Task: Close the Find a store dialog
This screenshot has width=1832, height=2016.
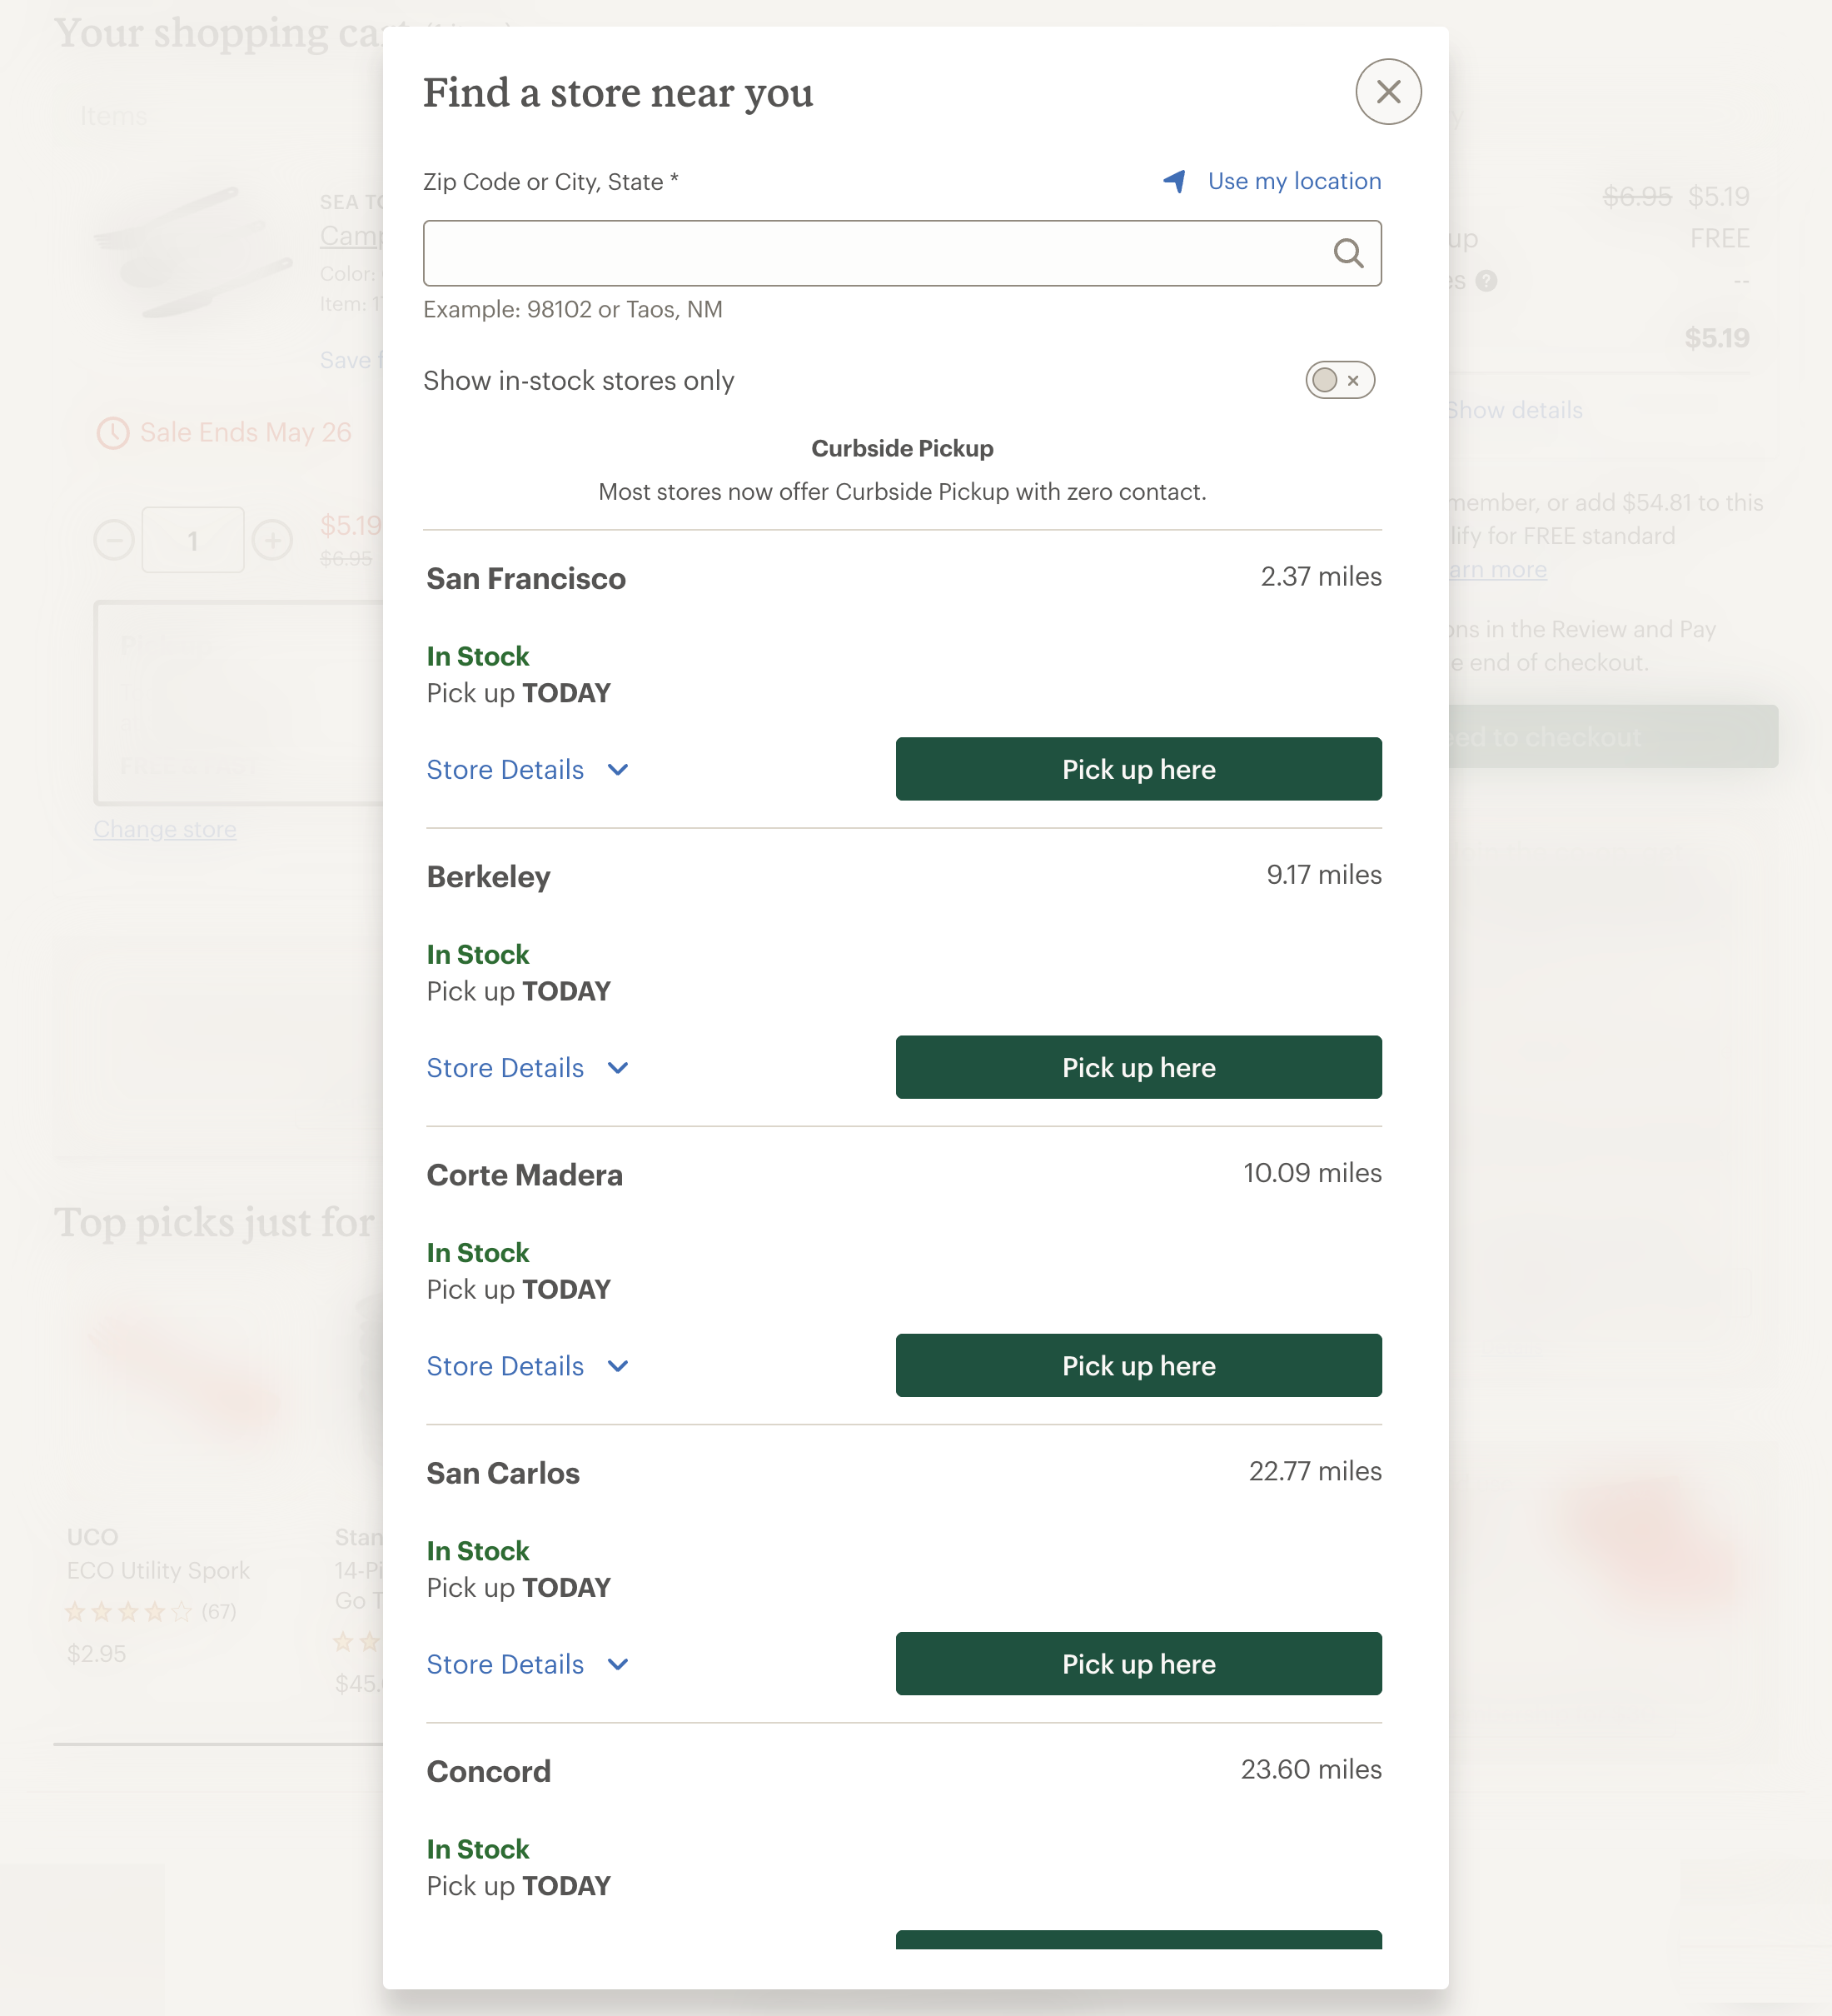Action: (x=1387, y=92)
